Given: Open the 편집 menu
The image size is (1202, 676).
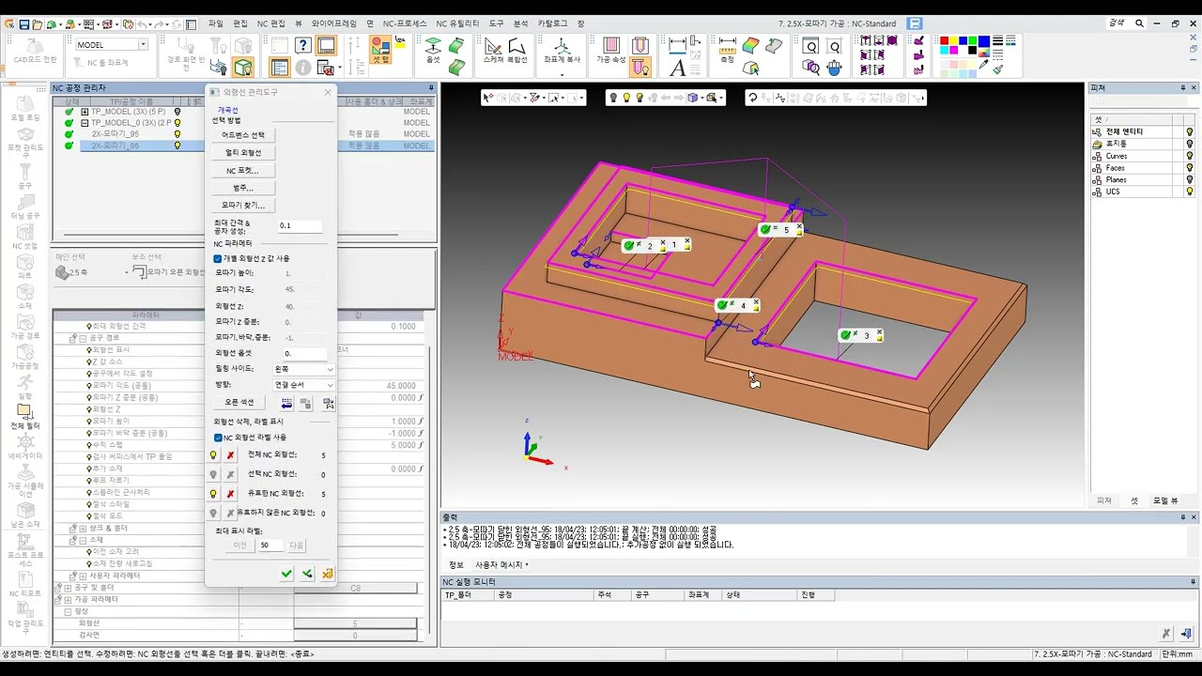Looking at the screenshot, I should click(x=240, y=23).
